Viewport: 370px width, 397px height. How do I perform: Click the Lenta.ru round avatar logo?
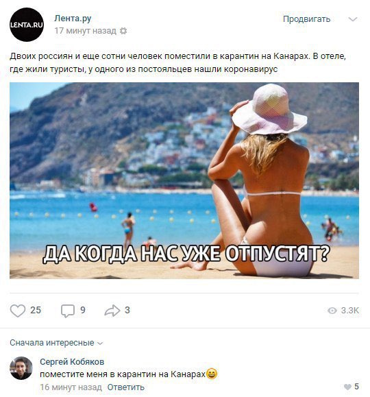(27, 25)
